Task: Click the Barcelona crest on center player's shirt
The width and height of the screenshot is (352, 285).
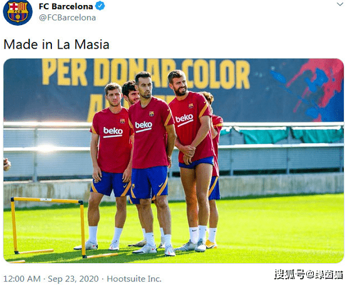Action: [152, 114]
